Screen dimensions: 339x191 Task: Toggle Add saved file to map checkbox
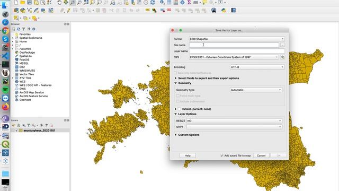222,155
